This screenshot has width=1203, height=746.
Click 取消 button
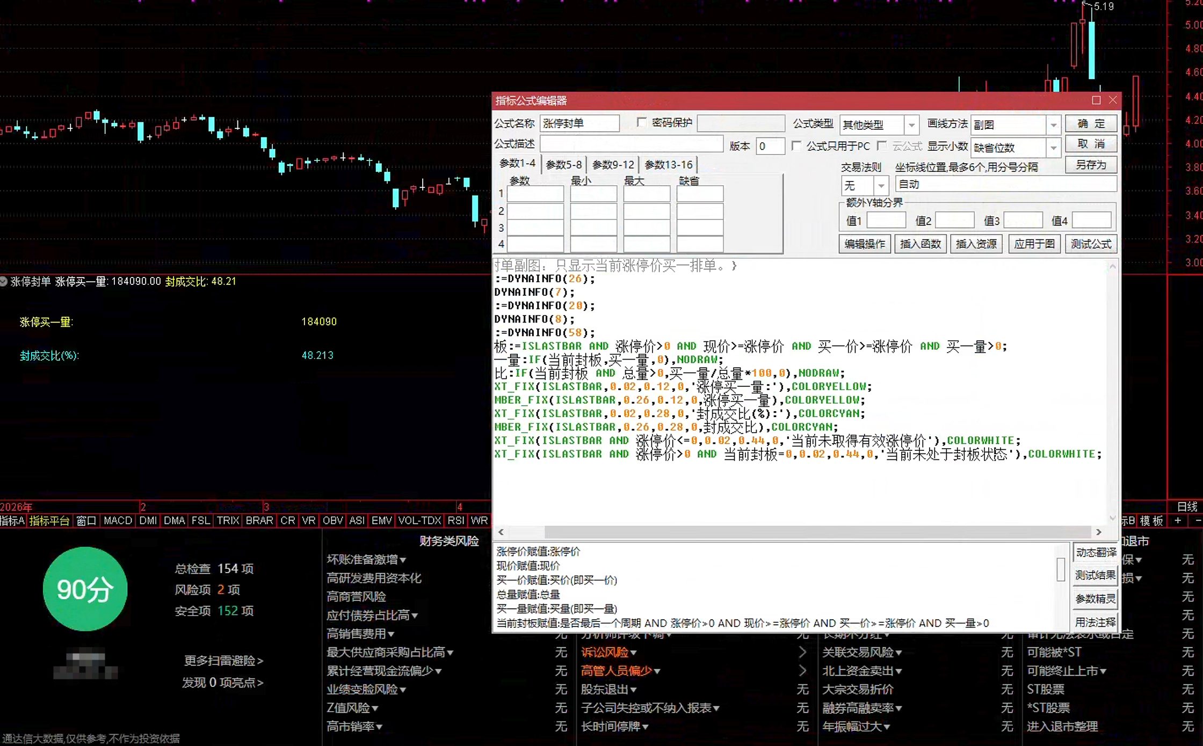click(x=1091, y=144)
